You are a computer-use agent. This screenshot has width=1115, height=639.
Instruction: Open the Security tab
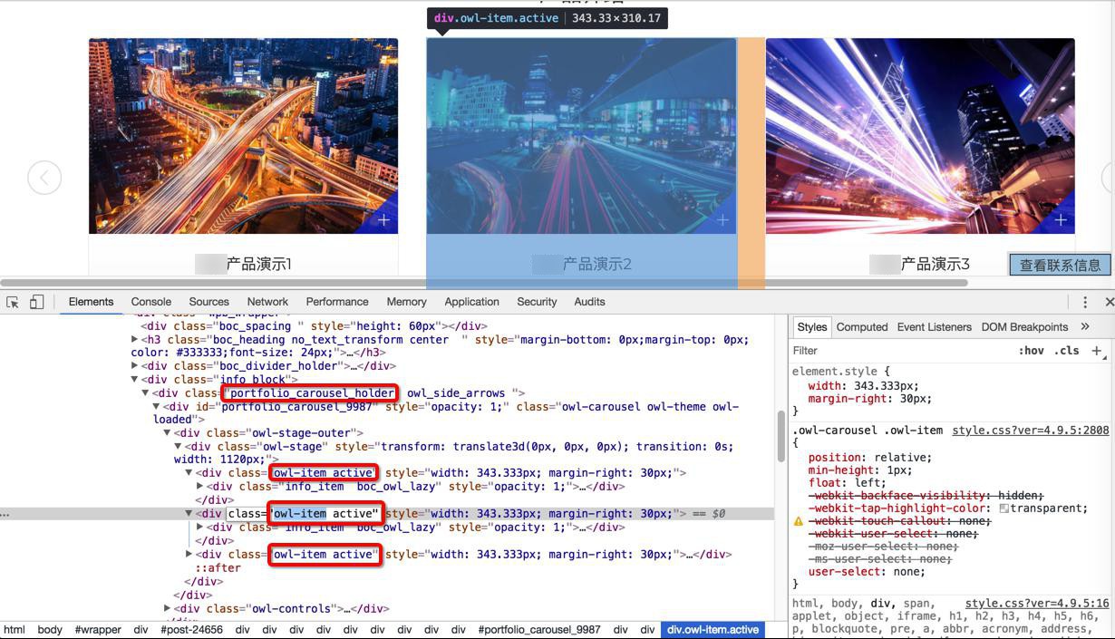[x=537, y=302]
